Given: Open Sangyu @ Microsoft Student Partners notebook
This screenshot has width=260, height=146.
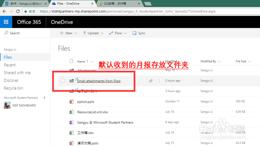Looking at the screenshot, I should point(105,122).
